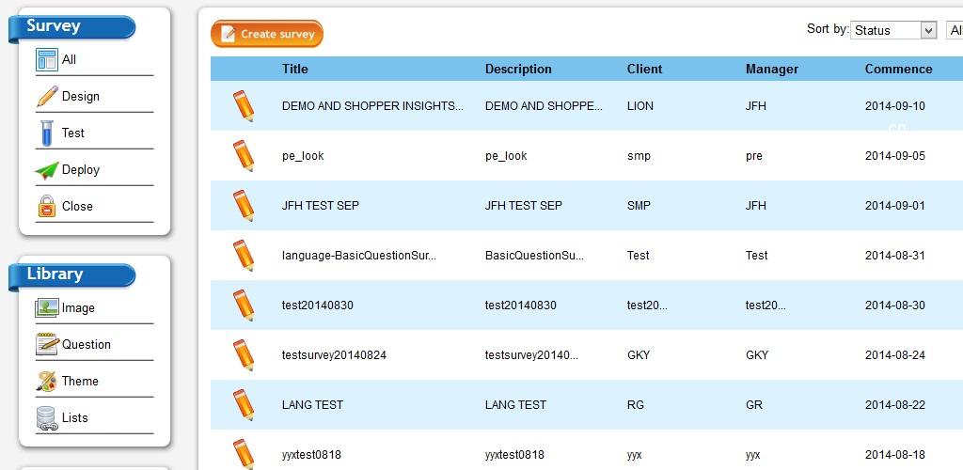Click manager cell GR
The width and height of the screenshot is (963, 470).
754,404
